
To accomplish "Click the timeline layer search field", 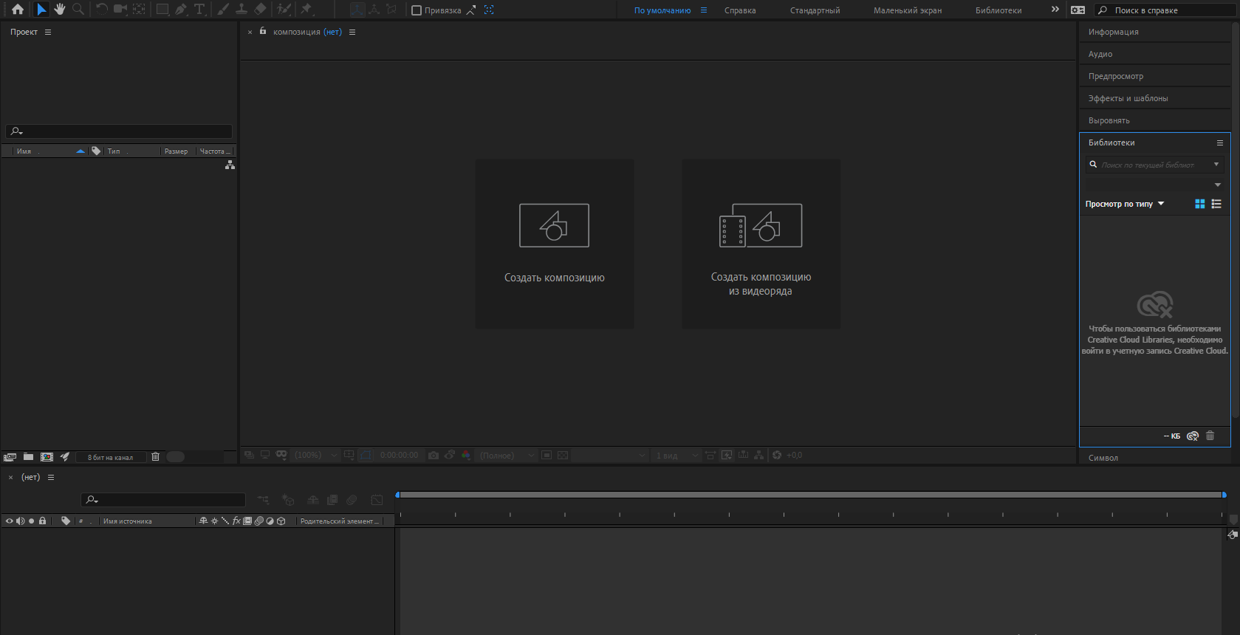I will pos(163,500).
